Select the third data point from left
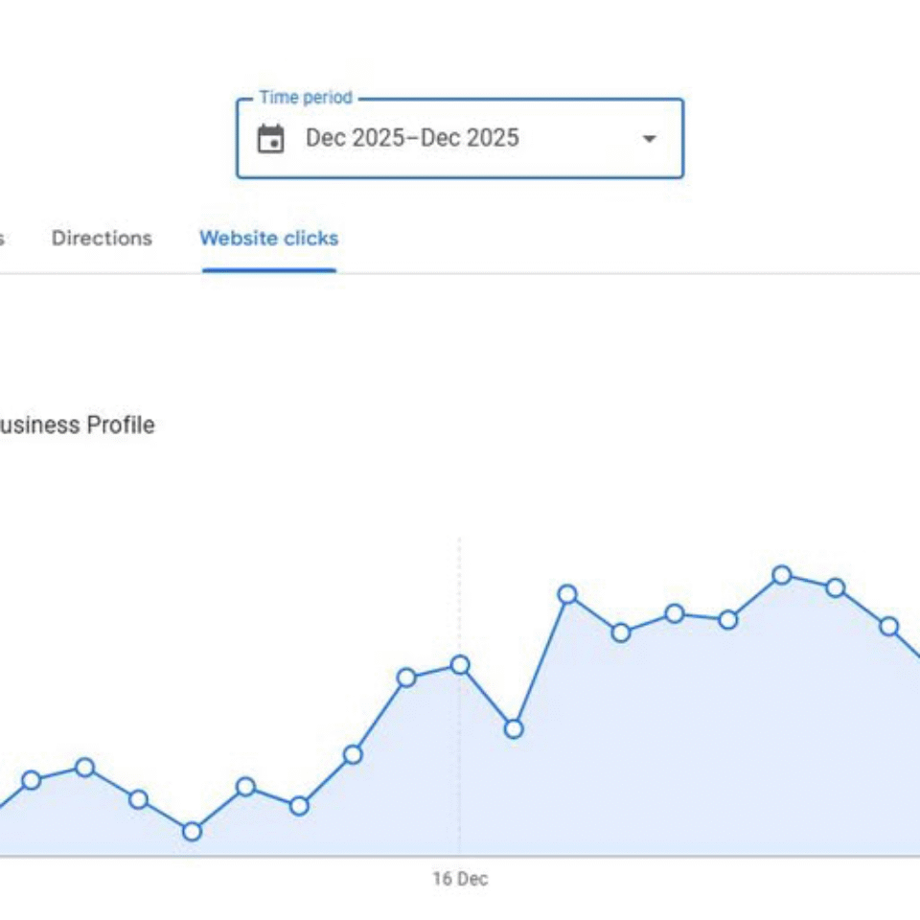The width and height of the screenshot is (920, 920). [x=138, y=799]
